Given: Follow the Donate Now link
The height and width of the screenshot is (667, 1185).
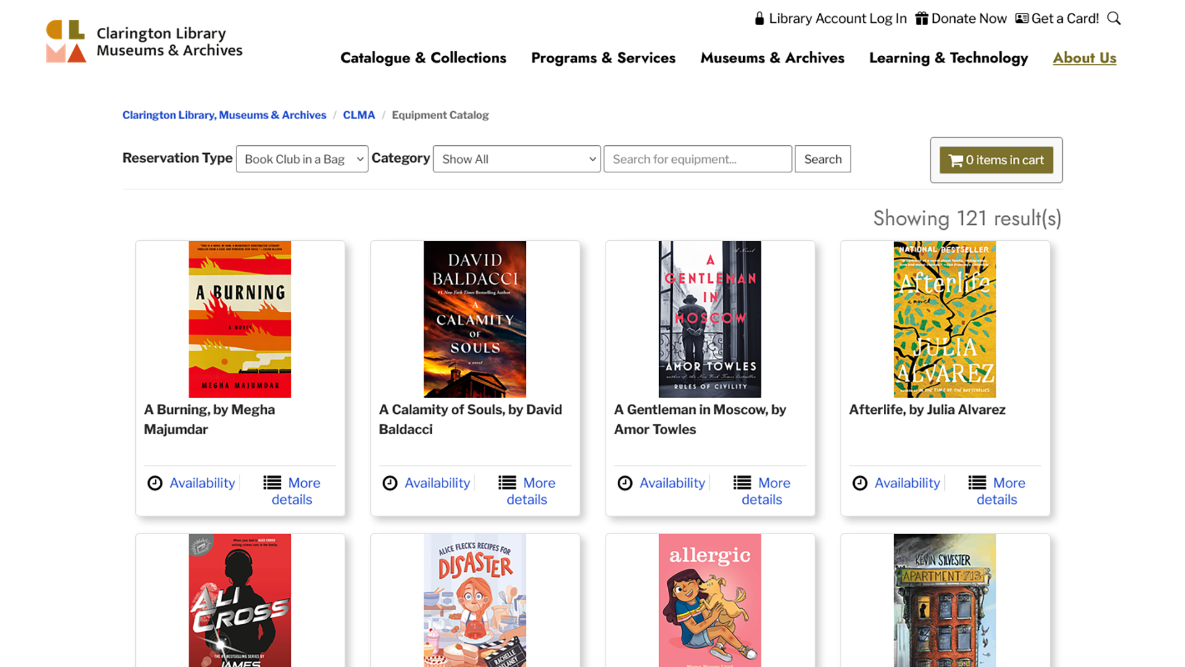Looking at the screenshot, I should 969,19.
